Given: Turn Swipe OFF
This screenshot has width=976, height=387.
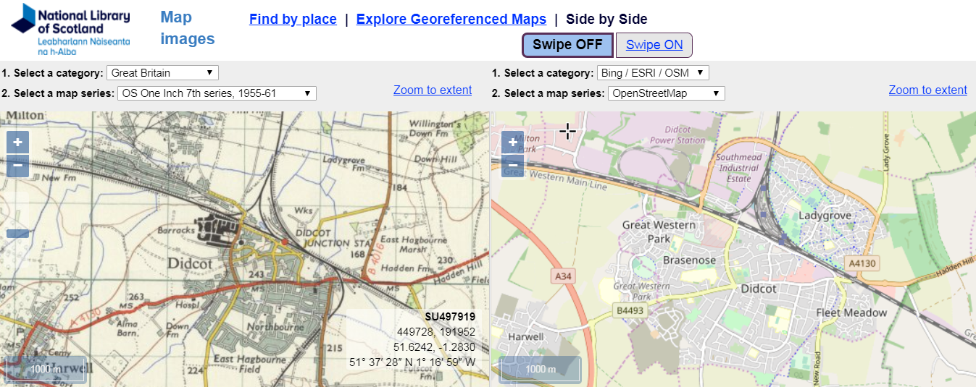Looking at the screenshot, I should coord(567,45).
